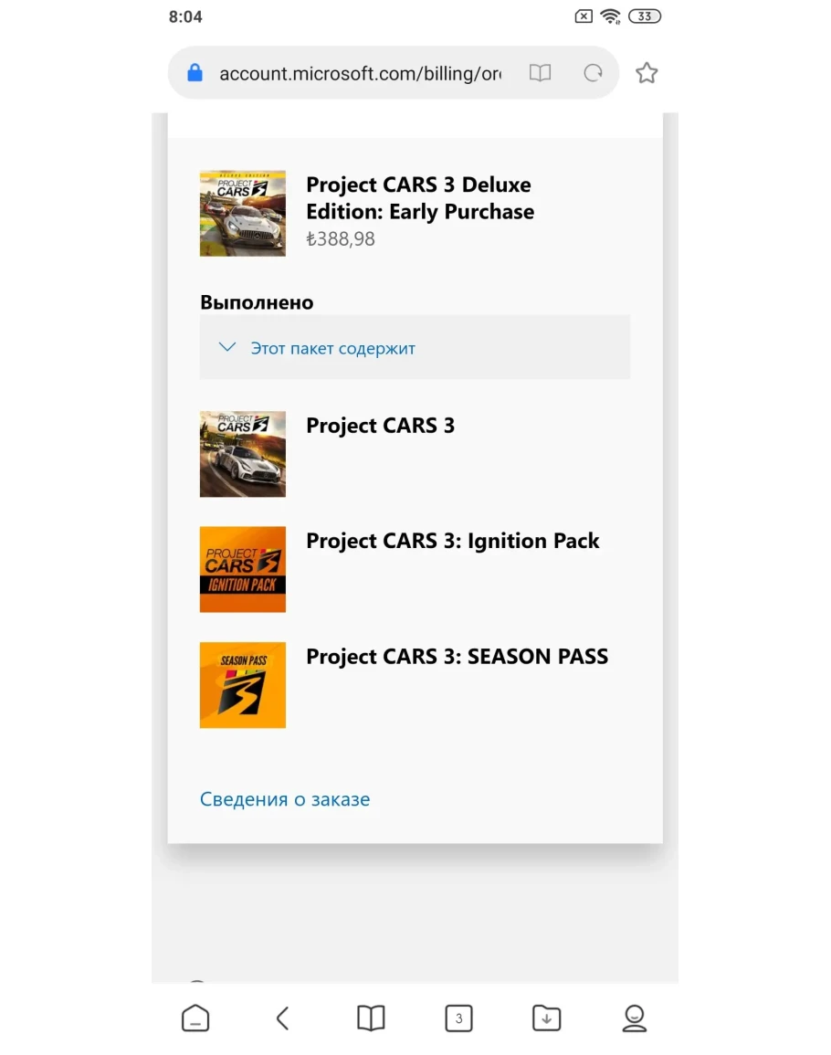Open Project CARS 3 Deluxe Edition title
Image resolution: width=831 pixels, height=1055 pixels.
(x=420, y=198)
